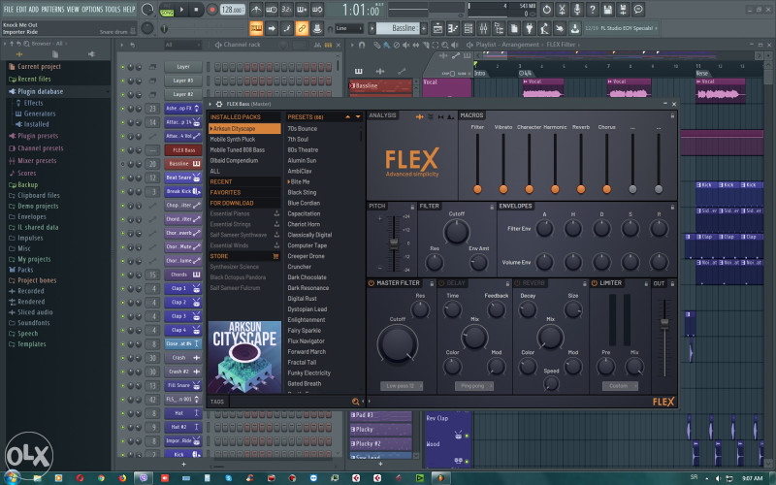The image size is (776, 485).
Task: Open the Browser toolbar icon
Action: click(499, 28)
